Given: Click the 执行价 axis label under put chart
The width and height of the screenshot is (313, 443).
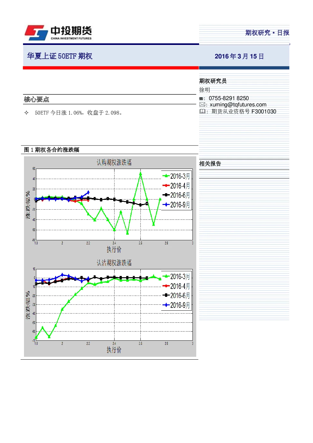Looking at the screenshot, I should coord(114,350).
